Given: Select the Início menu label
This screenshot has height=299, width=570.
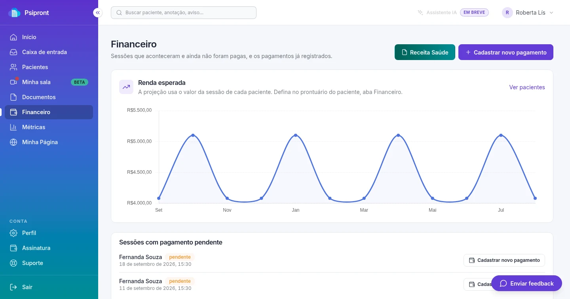Looking at the screenshot, I should 29,37.
